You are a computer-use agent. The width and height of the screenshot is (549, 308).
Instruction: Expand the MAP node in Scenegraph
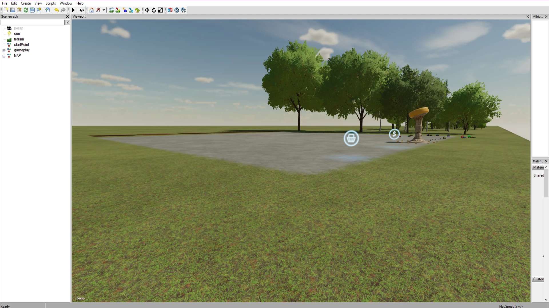point(4,56)
